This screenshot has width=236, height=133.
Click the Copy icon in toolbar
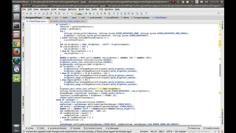click(x=47, y=14)
